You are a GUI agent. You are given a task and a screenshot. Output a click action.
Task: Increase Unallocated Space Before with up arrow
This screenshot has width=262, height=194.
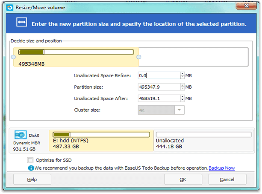pos(183,74)
